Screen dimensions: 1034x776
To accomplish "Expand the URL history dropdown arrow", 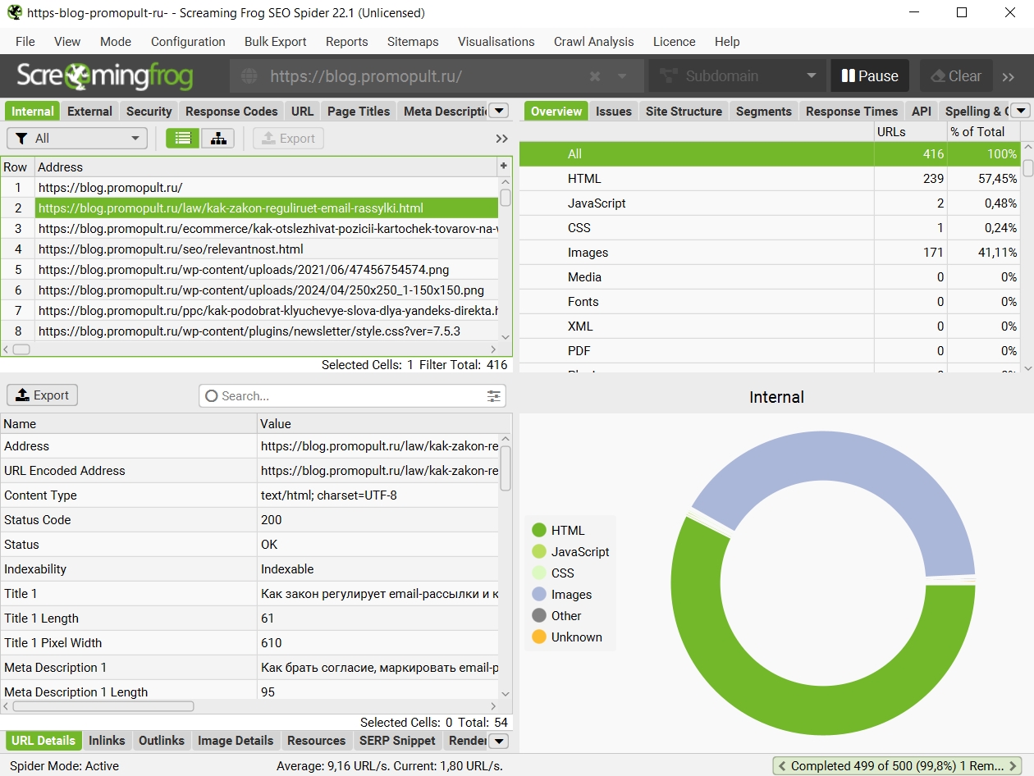I will (x=622, y=76).
